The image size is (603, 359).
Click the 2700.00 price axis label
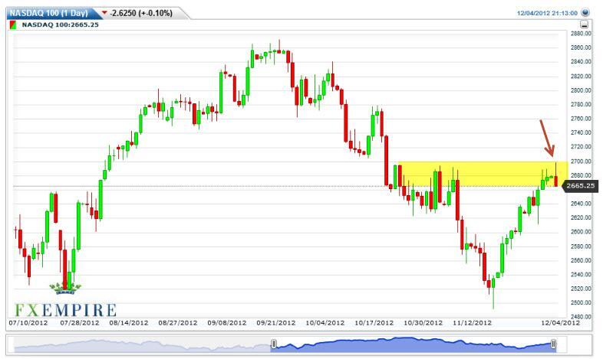coord(581,162)
